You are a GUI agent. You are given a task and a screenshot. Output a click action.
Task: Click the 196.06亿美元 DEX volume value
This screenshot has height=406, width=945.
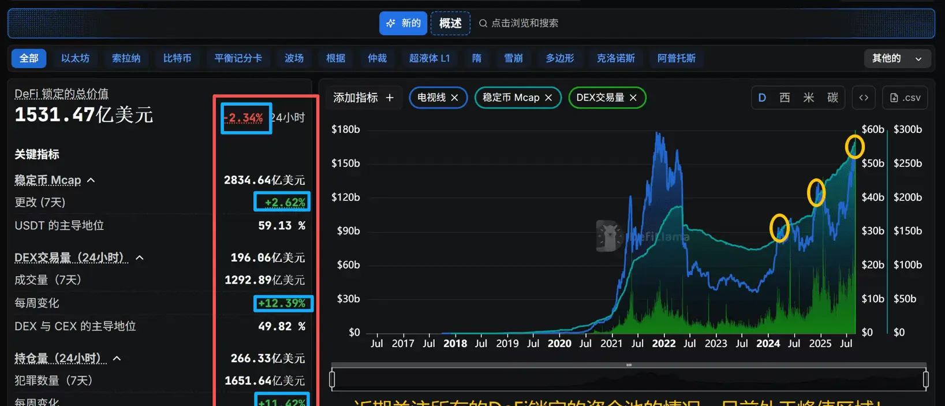(x=268, y=258)
